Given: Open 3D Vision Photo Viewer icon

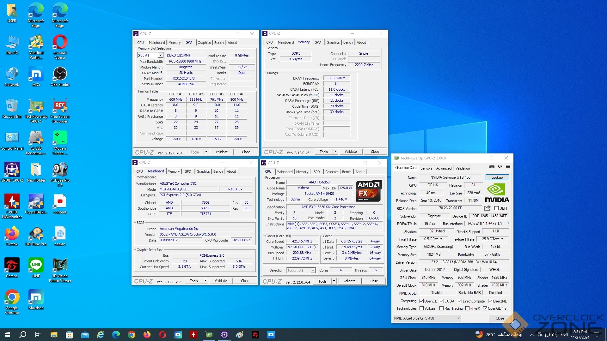Looking at the screenshot, I should 60,270.
